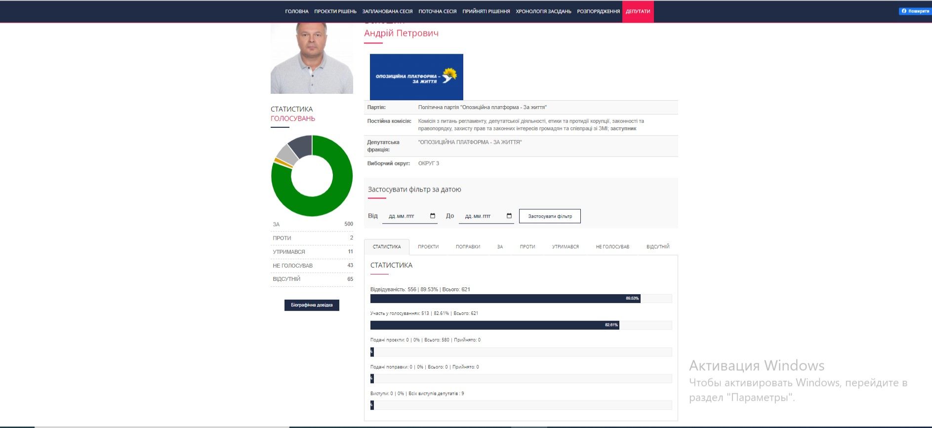Select the 'НЕ ГОЛОСУВАВ' tab
Viewport: 932px width, 428px height.
(612, 247)
